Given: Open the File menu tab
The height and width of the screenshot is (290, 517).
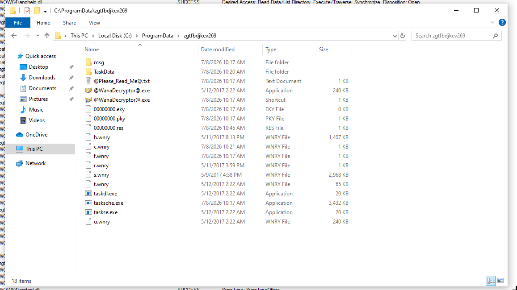Looking at the screenshot, I should [18, 23].
